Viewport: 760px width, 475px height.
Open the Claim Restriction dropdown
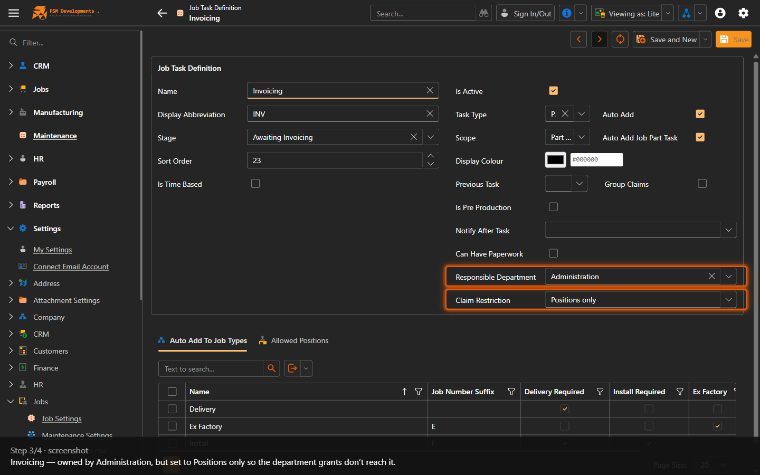(x=640, y=300)
